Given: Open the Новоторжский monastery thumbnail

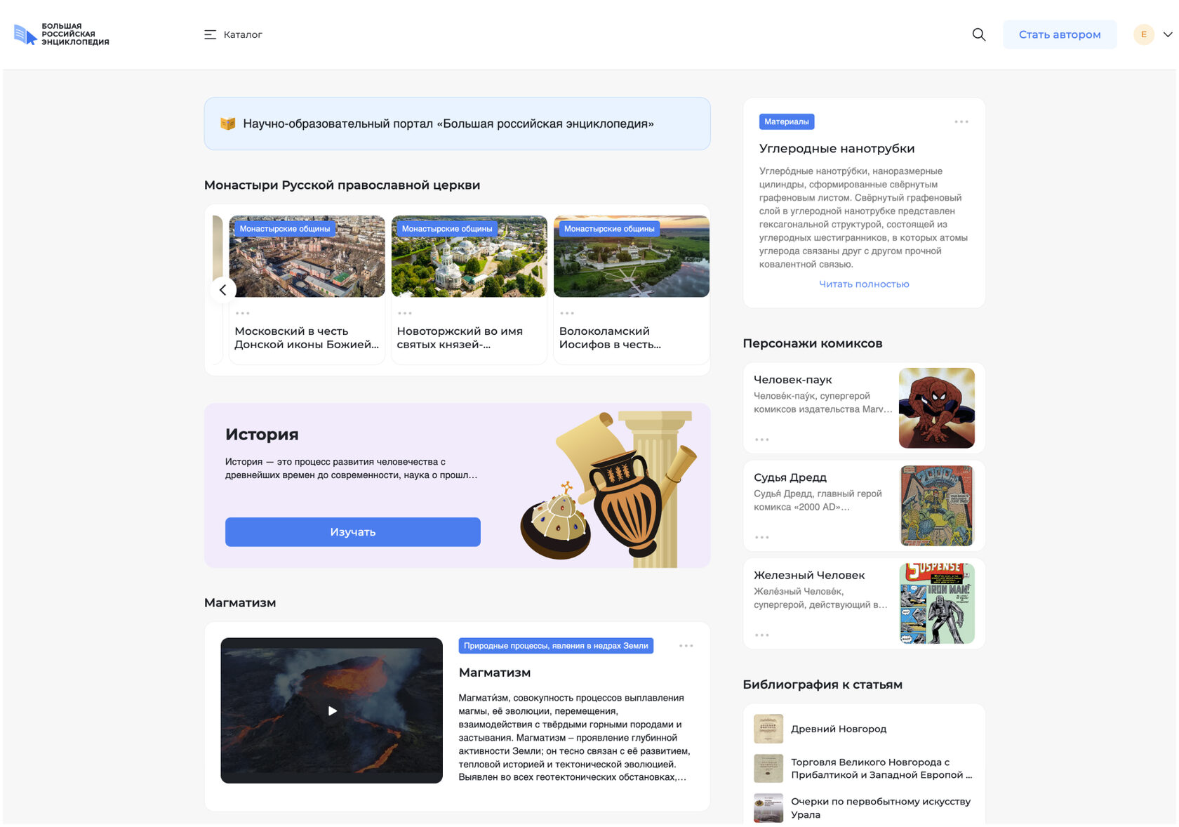Looking at the screenshot, I should 469,256.
